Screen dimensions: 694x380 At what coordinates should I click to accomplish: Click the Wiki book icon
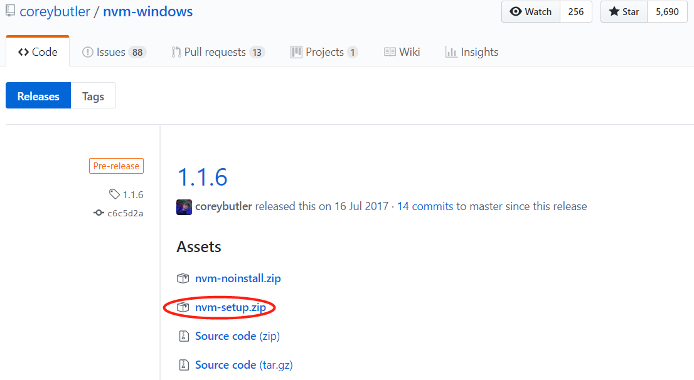390,52
